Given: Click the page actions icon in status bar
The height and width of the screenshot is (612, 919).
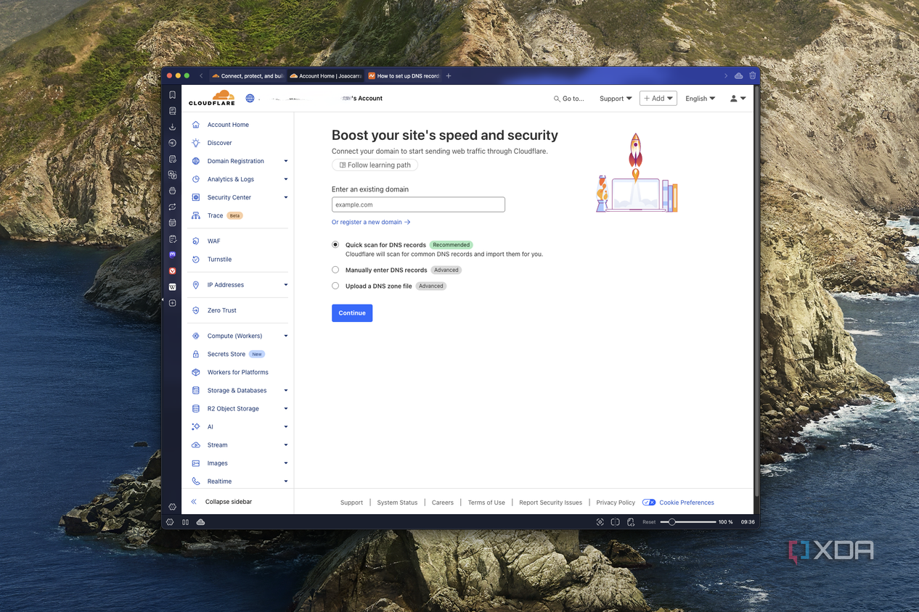Looking at the screenshot, I should pyautogui.click(x=631, y=521).
